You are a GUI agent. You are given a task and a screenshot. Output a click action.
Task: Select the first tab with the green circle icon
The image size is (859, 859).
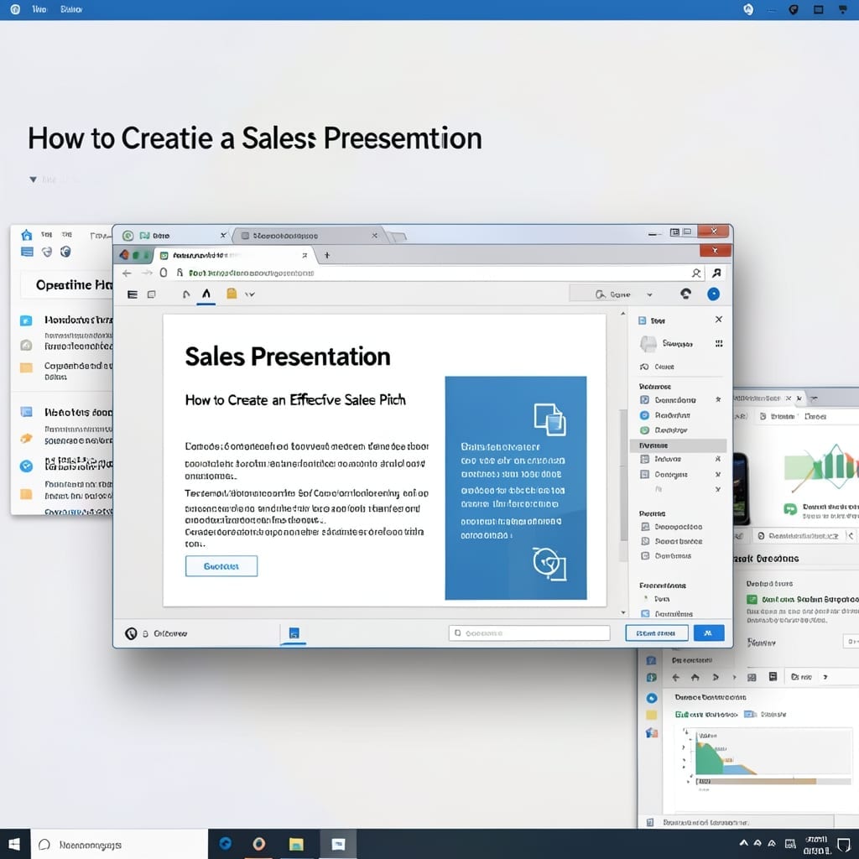click(174, 236)
